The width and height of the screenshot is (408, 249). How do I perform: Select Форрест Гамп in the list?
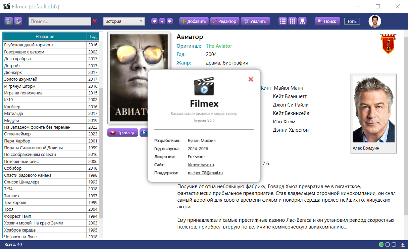click(51, 216)
